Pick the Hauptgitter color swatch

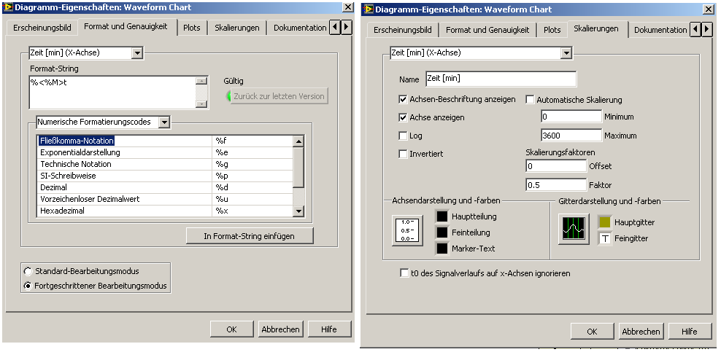pos(605,222)
